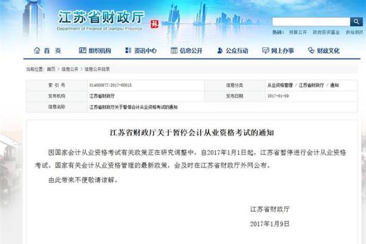Click the 发布日期 label cell

[x=235, y=96]
